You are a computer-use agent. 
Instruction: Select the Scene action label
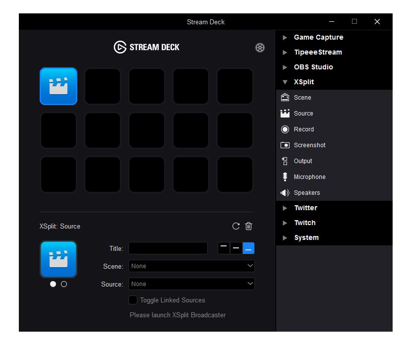click(x=302, y=97)
